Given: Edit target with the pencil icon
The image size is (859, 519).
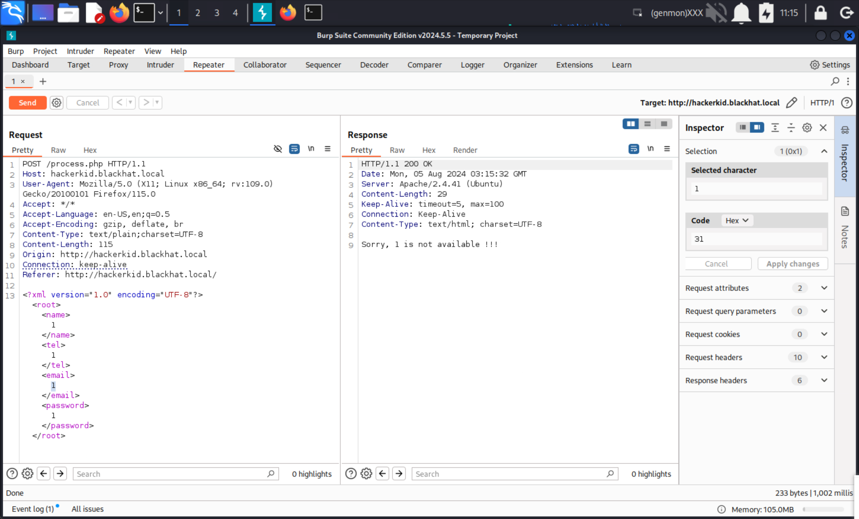Looking at the screenshot, I should [x=791, y=103].
